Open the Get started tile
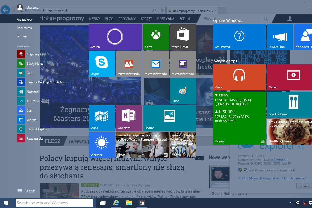This screenshot has width=312, height=208. coord(239,37)
